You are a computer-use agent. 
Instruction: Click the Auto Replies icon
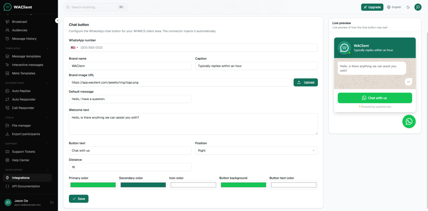pos(7,91)
